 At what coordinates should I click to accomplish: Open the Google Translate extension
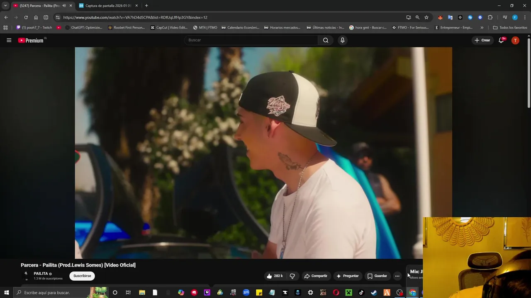(450, 17)
